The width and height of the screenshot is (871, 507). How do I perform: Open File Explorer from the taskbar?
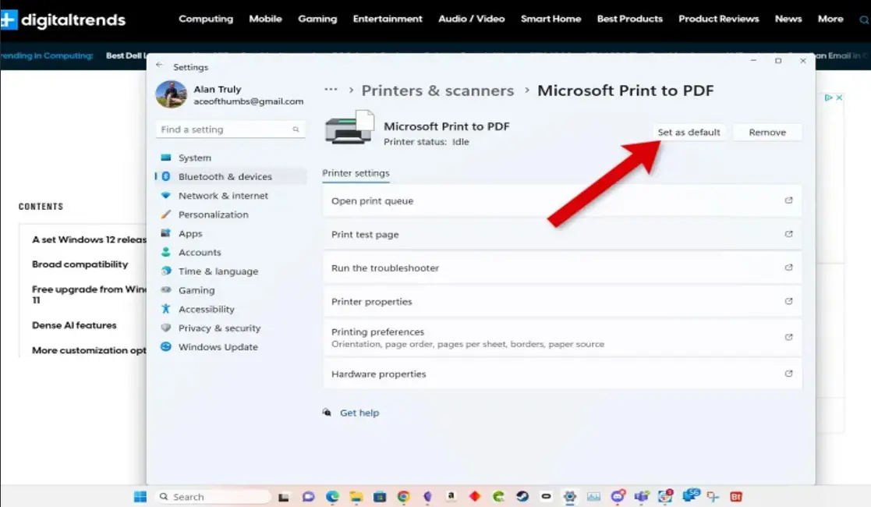pyautogui.click(x=356, y=496)
